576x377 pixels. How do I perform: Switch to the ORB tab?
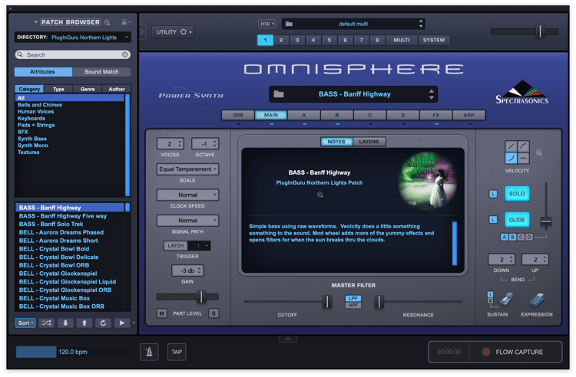pyautogui.click(x=237, y=115)
